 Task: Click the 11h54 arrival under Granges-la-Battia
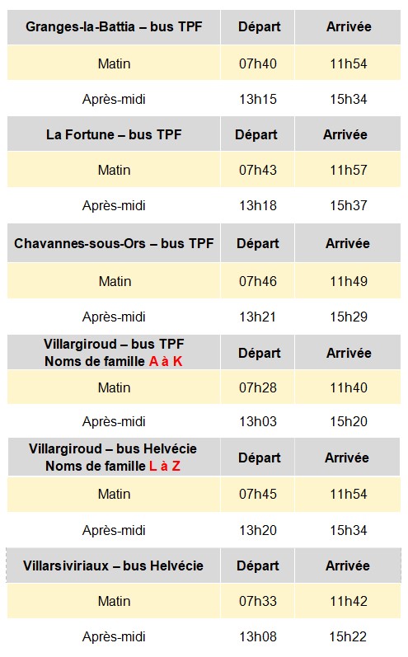(x=348, y=63)
